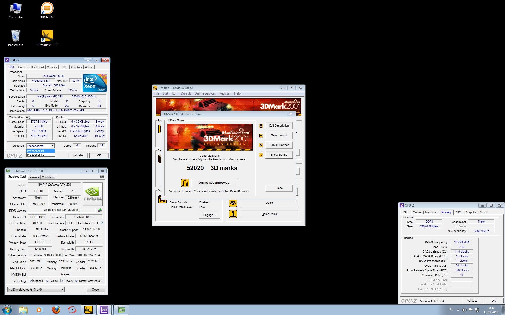Screen dimensions: 505x315
Task: Open the Papierkorb recycle bin
Action: click(16, 38)
